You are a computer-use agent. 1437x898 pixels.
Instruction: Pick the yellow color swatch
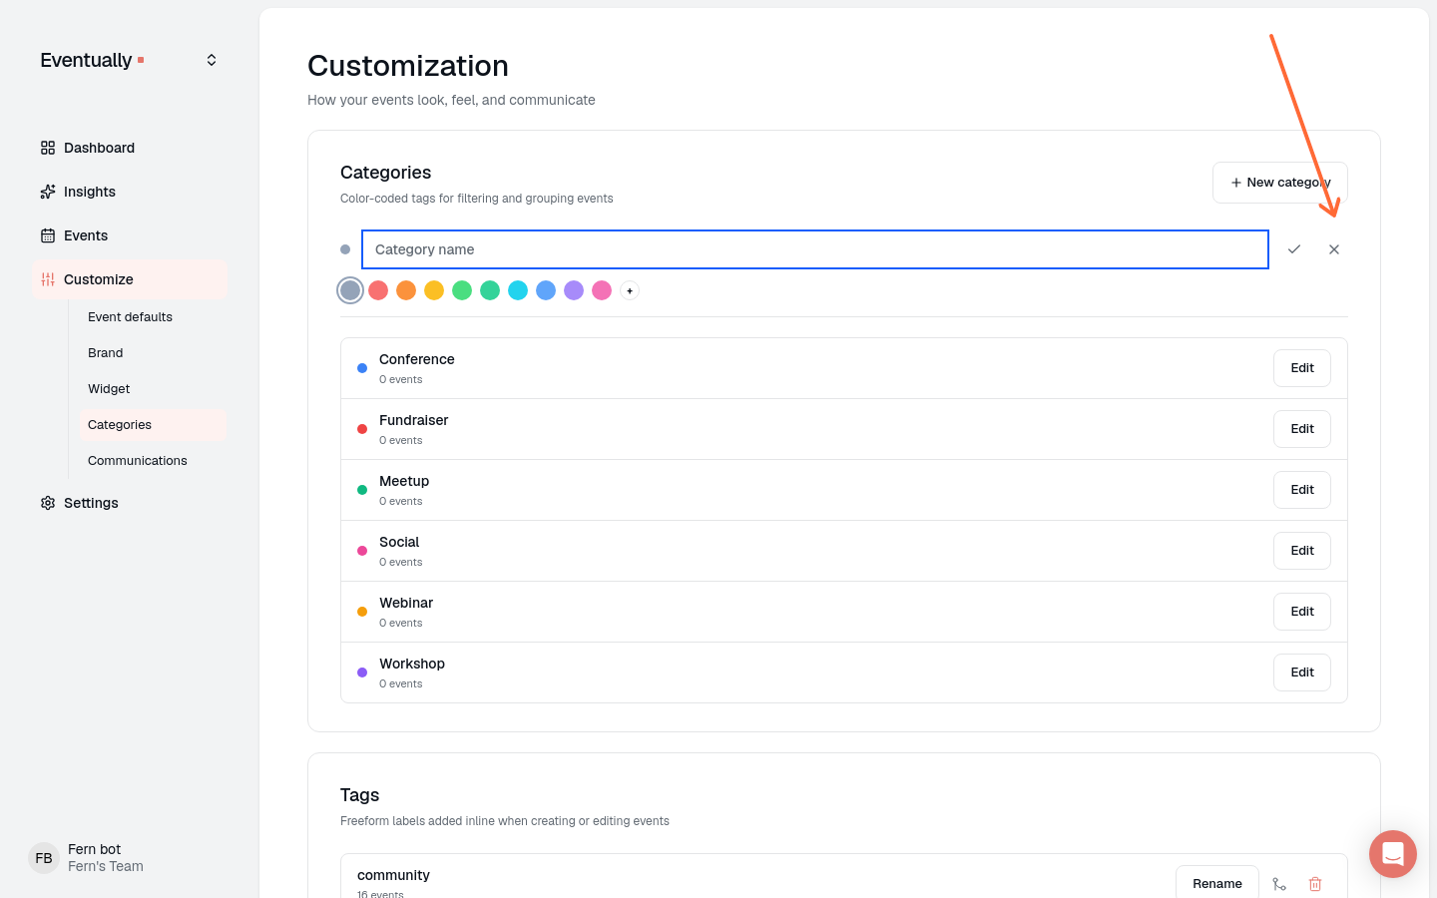(434, 290)
